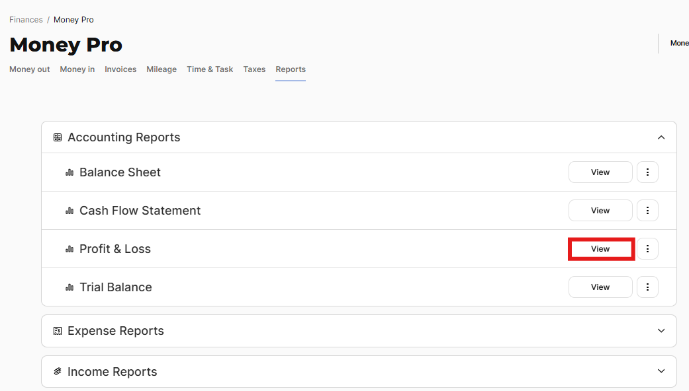Click the Income Reports heading text
The height and width of the screenshot is (391, 689).
112,372
